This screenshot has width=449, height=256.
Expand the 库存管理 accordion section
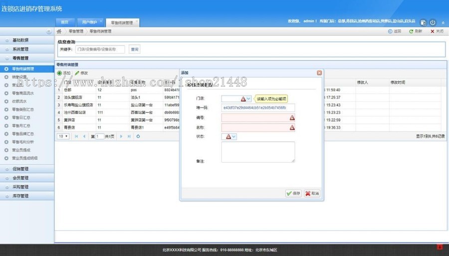pos(27,196)
